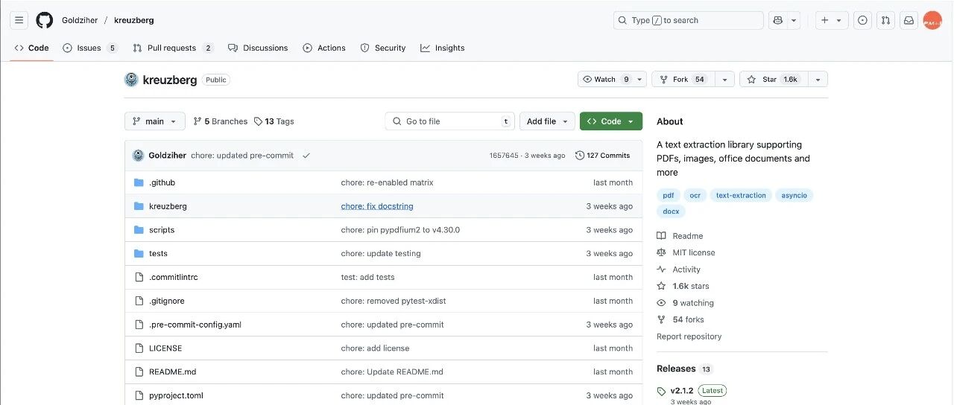Image resolution: width=954 pixels, height=405 pixels.
Task: Open the Security tab
Action: click(x=383, y=48)
